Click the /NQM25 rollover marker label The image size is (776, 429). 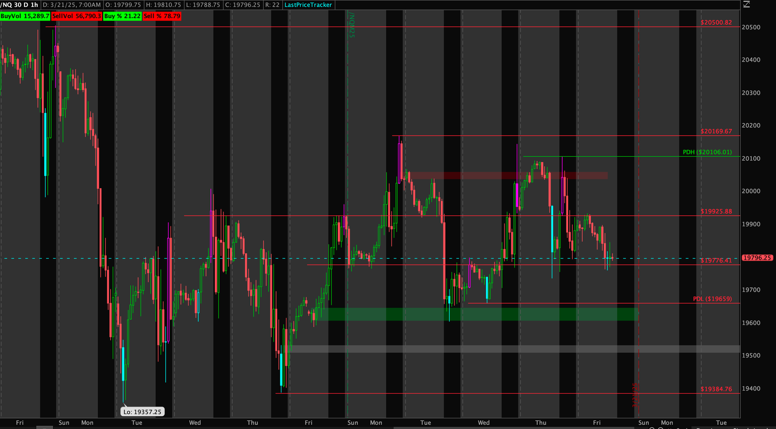pyautogui.click(x=352, y=25)
